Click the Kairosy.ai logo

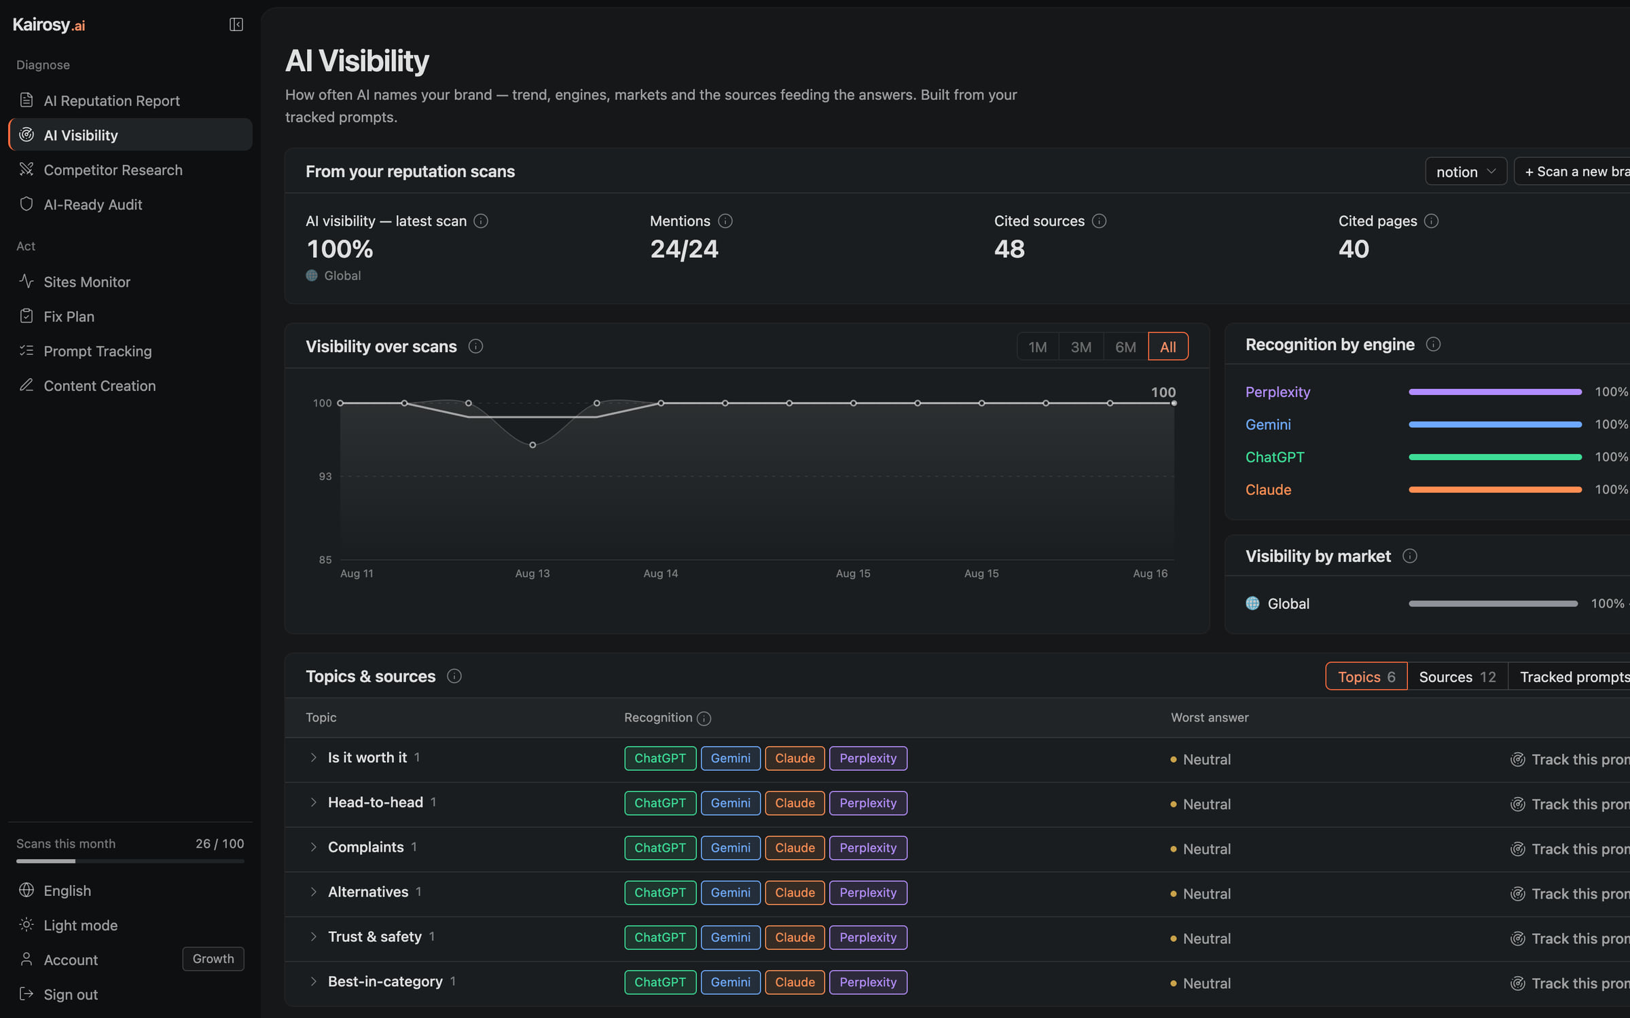pos(49,25)
